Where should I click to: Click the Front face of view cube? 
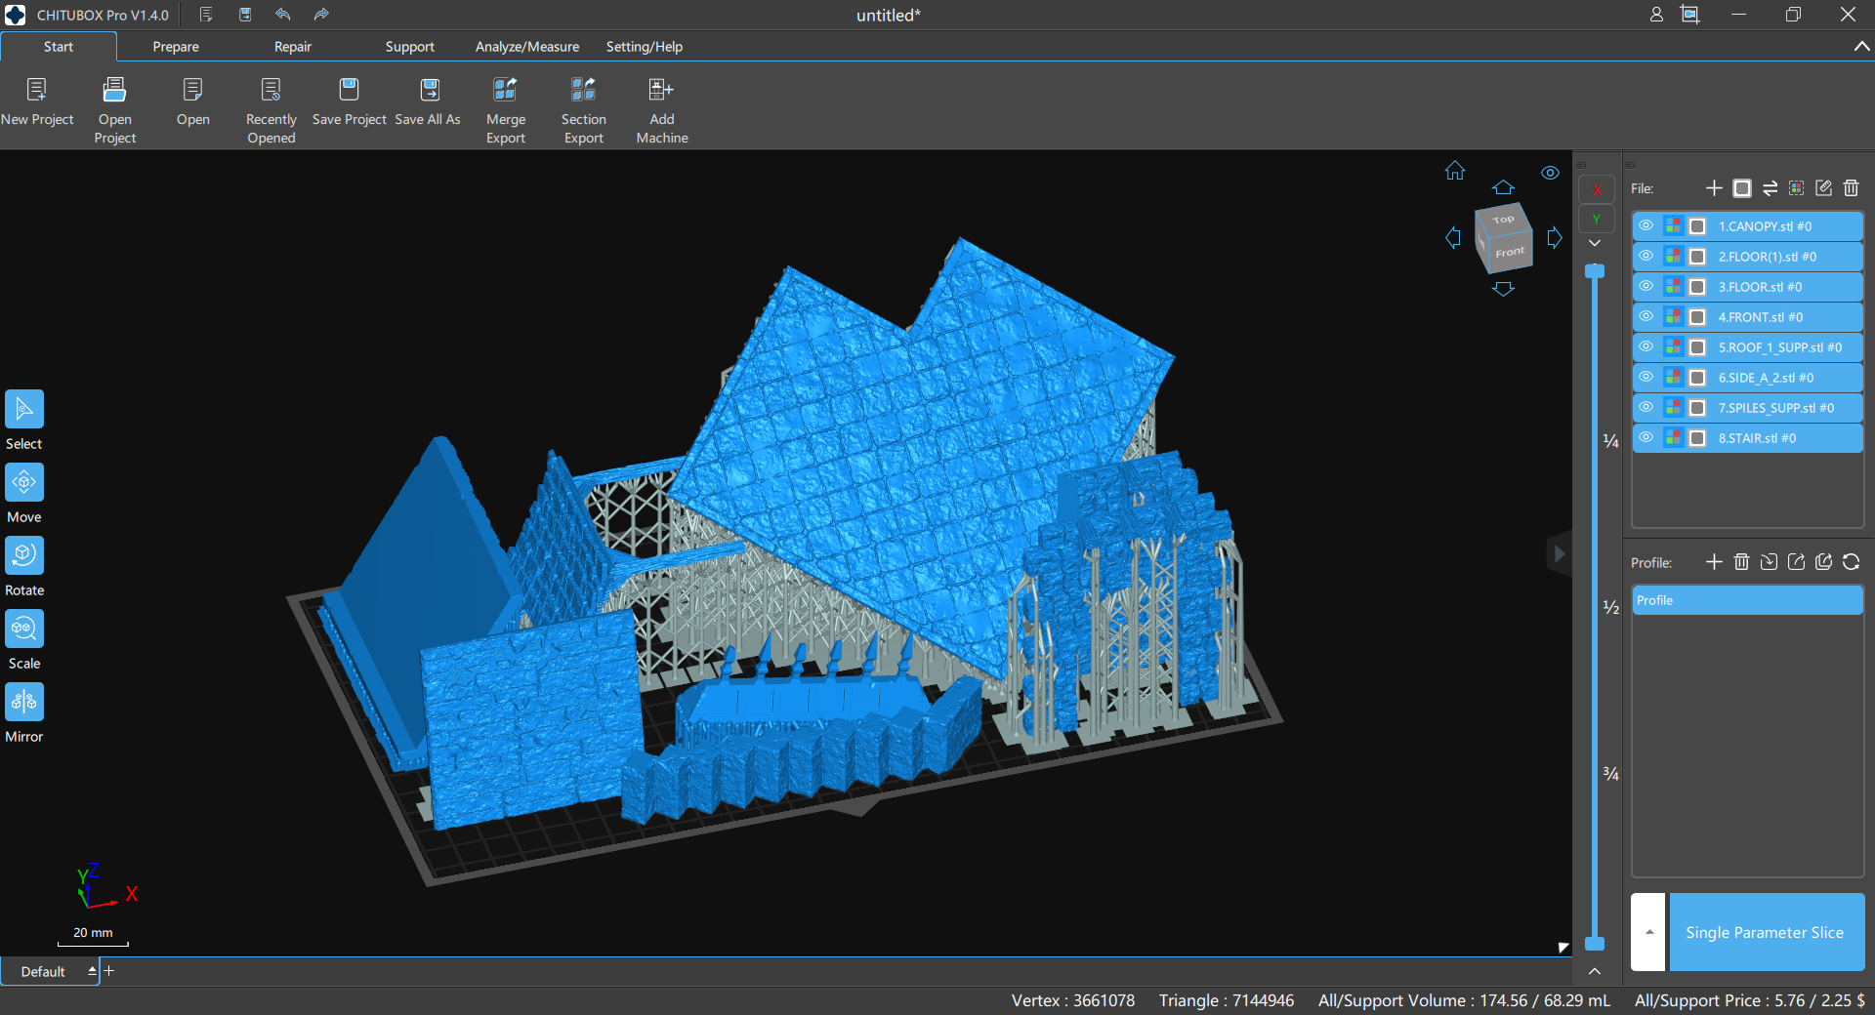pyautogui.click(x=1510, y=252)
